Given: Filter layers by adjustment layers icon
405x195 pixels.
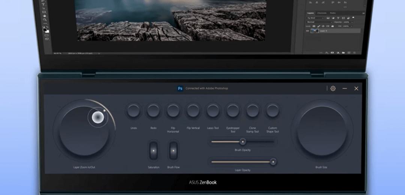Looking at the screenshot, I should (x=333, y=18).
